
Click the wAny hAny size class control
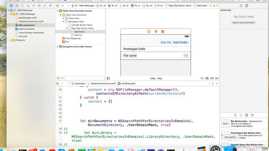[156, 78]
